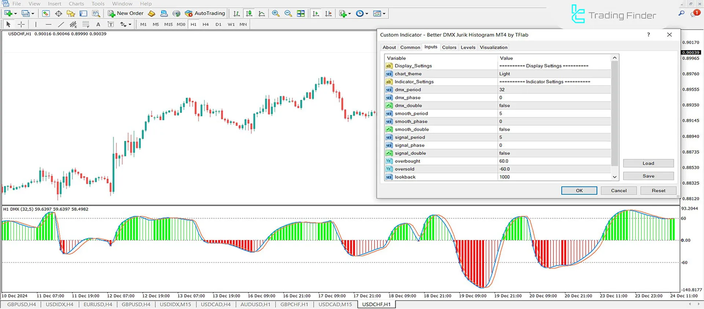Open the Tile Windows icon

tap(301, 14)
